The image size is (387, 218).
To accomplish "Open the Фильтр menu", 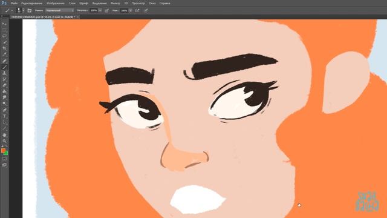I will click(115, 4).
